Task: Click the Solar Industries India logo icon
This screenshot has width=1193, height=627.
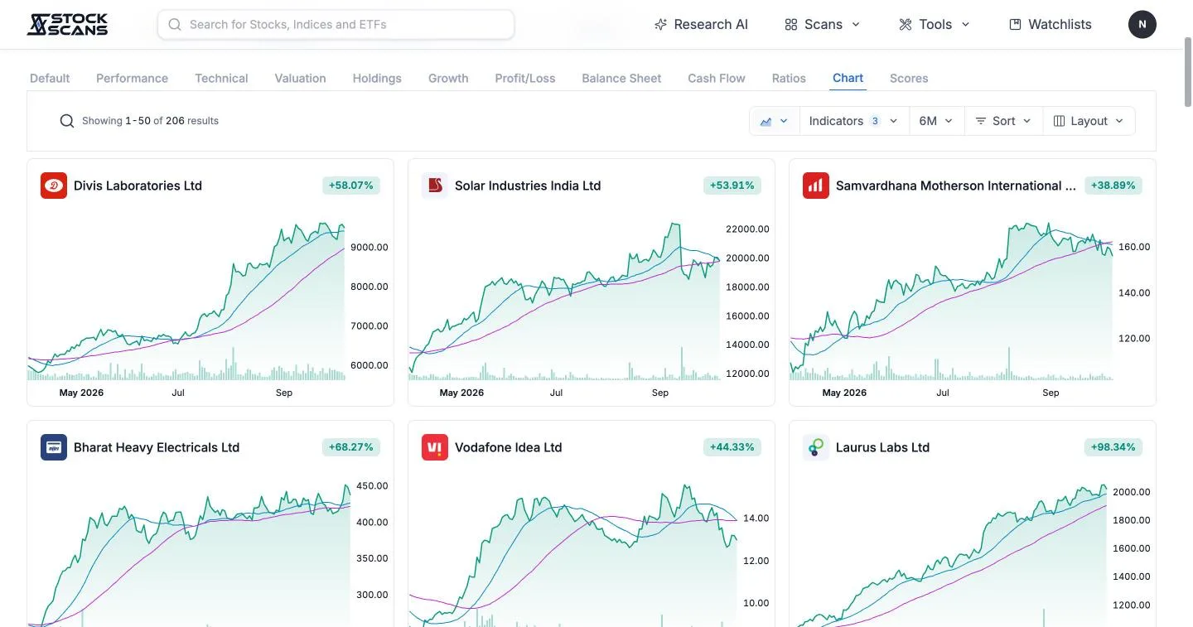Action: coord(435,186)
